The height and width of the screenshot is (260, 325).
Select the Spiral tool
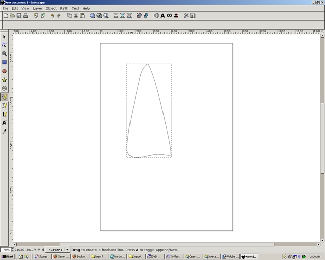[x=4, y=88]
